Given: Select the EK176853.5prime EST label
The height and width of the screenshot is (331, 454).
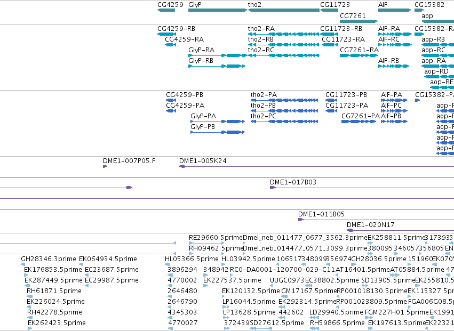Looking at the screenshot, I should coord(53,270).
